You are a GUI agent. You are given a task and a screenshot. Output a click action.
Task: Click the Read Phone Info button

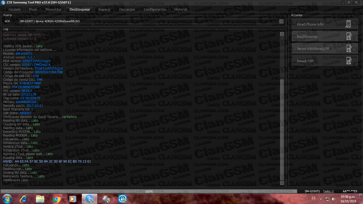click(x=325, y=24)
